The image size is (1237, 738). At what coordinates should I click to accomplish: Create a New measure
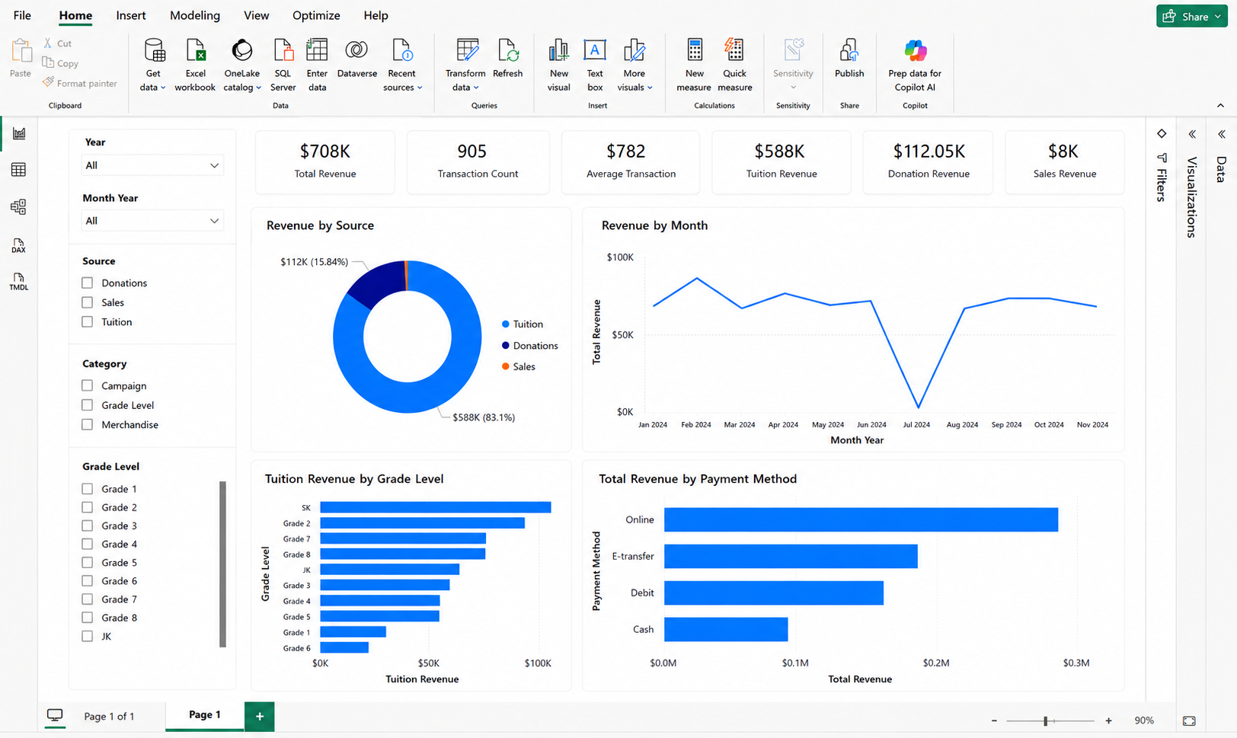694,65
